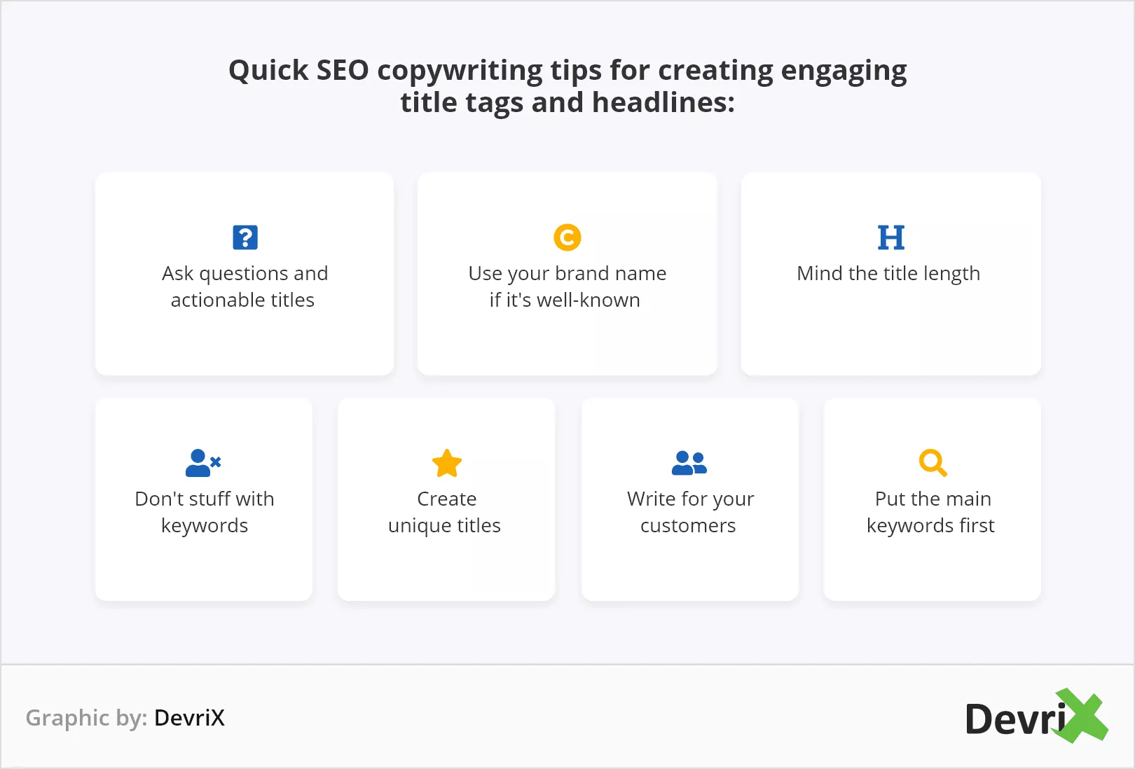Click the black Devri wordmark in the footer
1135x769 pixels.
[1015, 719]
